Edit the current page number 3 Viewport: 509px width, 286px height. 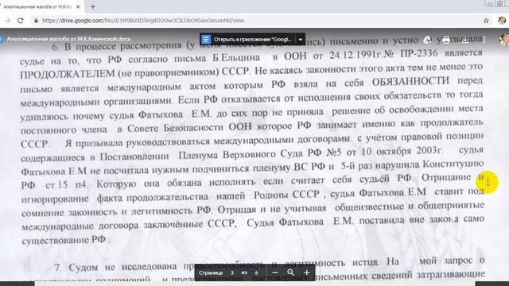(232, 272)
